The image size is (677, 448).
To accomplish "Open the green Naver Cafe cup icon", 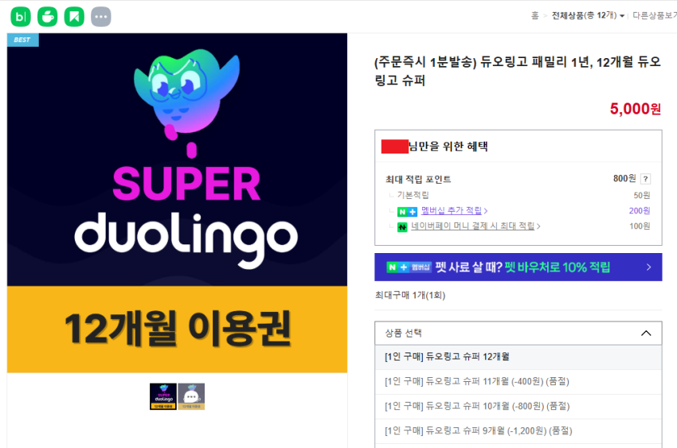I will click(x=48, y=17).
